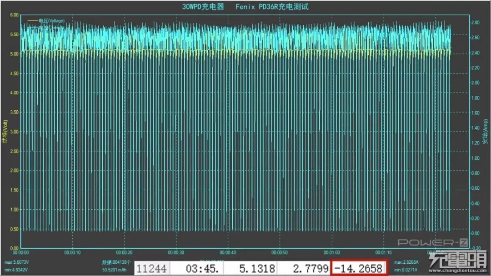Image resolution: width=491 pixels, height=276 pixels.
Task: Click the 2.50 voltage axis label
Action: pos(15,151)
